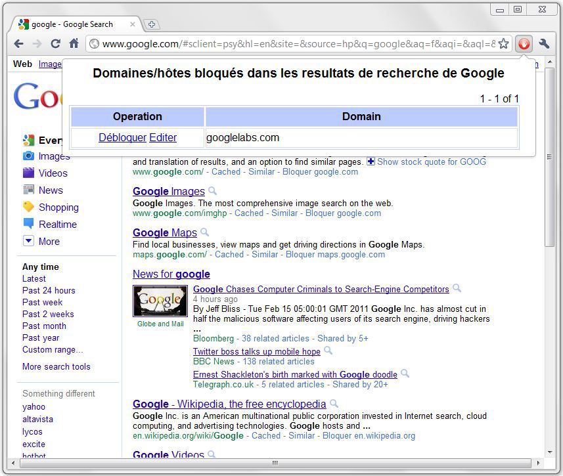Image resolution: width=563 pixels, height=476 pixels.
Task: Click Cached link for en.wikipedia.org result
Action: point(266,436)
